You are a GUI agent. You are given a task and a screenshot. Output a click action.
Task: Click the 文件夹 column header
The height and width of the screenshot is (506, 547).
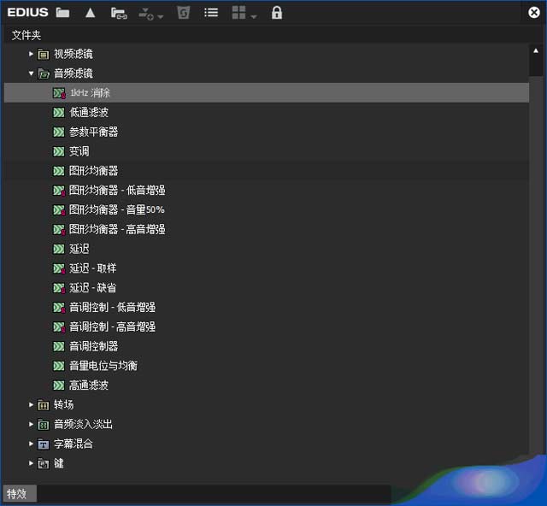coord(26,35)
